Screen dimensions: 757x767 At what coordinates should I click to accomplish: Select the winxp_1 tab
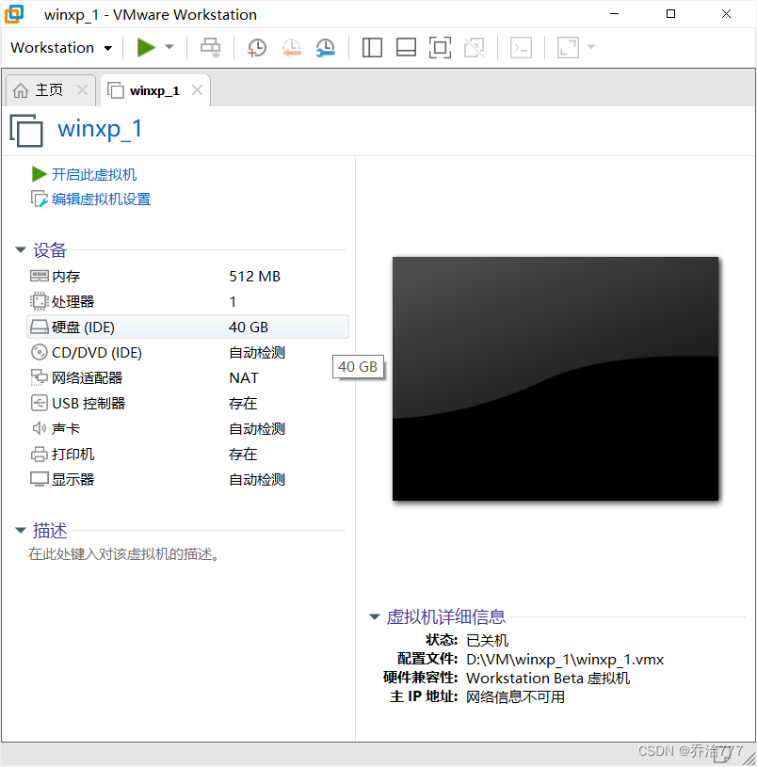154,90
